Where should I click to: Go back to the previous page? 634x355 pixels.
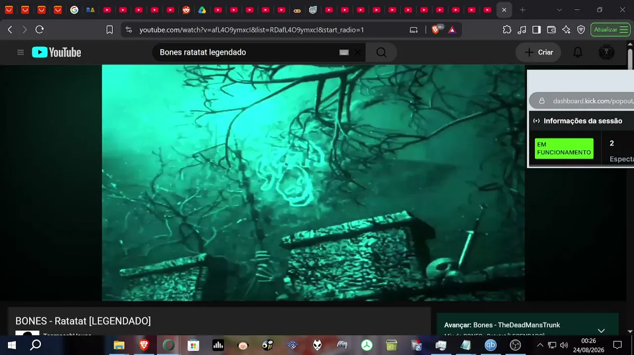coord(10,30)
